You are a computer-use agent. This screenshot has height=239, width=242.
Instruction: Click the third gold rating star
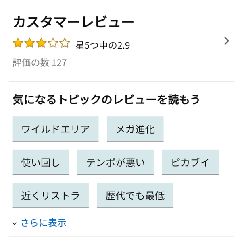coord(41,43)
